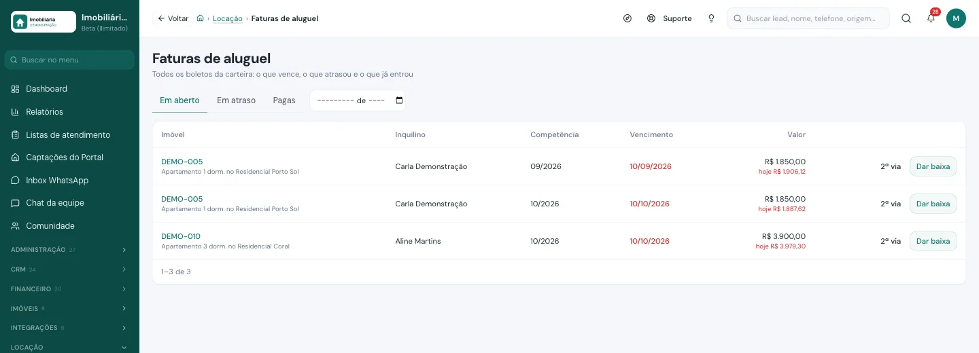Click the search magnifier icon beside avatar
Screen dimensions: 979x353
[x=906, y=18]
